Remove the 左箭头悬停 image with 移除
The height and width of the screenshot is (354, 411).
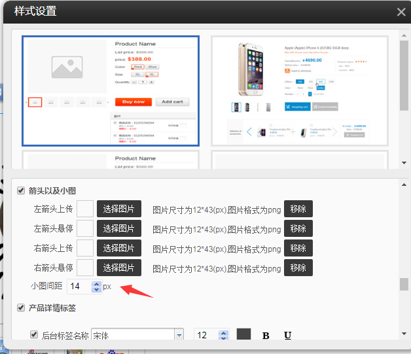[x=298, y=228]
